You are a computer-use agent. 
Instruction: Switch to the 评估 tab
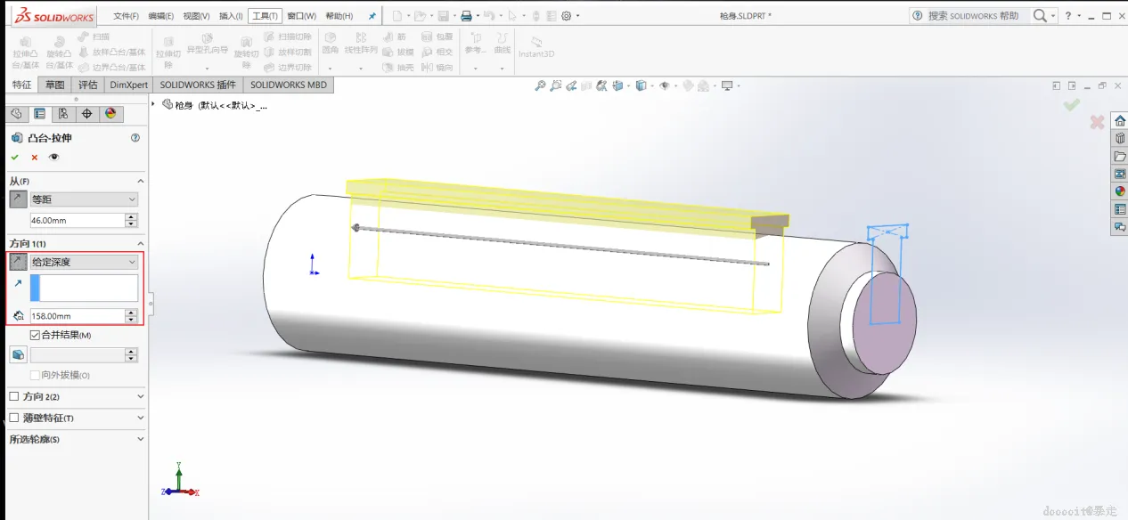tap(88, 85)
